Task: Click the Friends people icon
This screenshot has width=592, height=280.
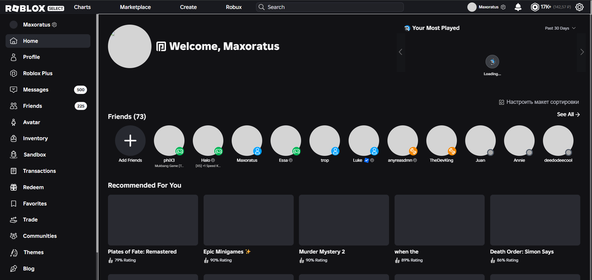Action: coord(14,106)
